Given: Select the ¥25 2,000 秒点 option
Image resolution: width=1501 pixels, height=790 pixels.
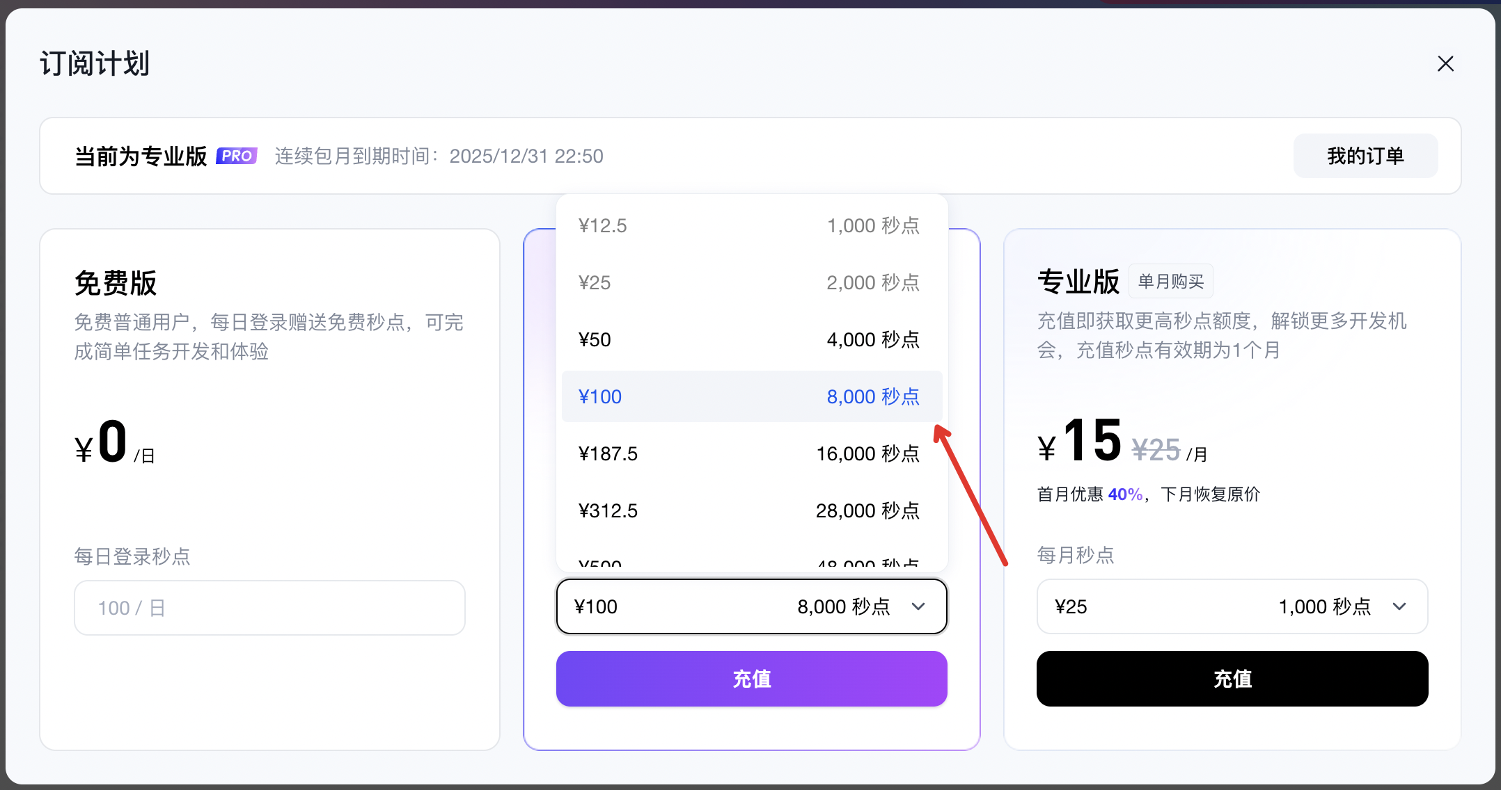Looking at the screenshot, I should 750,283.
